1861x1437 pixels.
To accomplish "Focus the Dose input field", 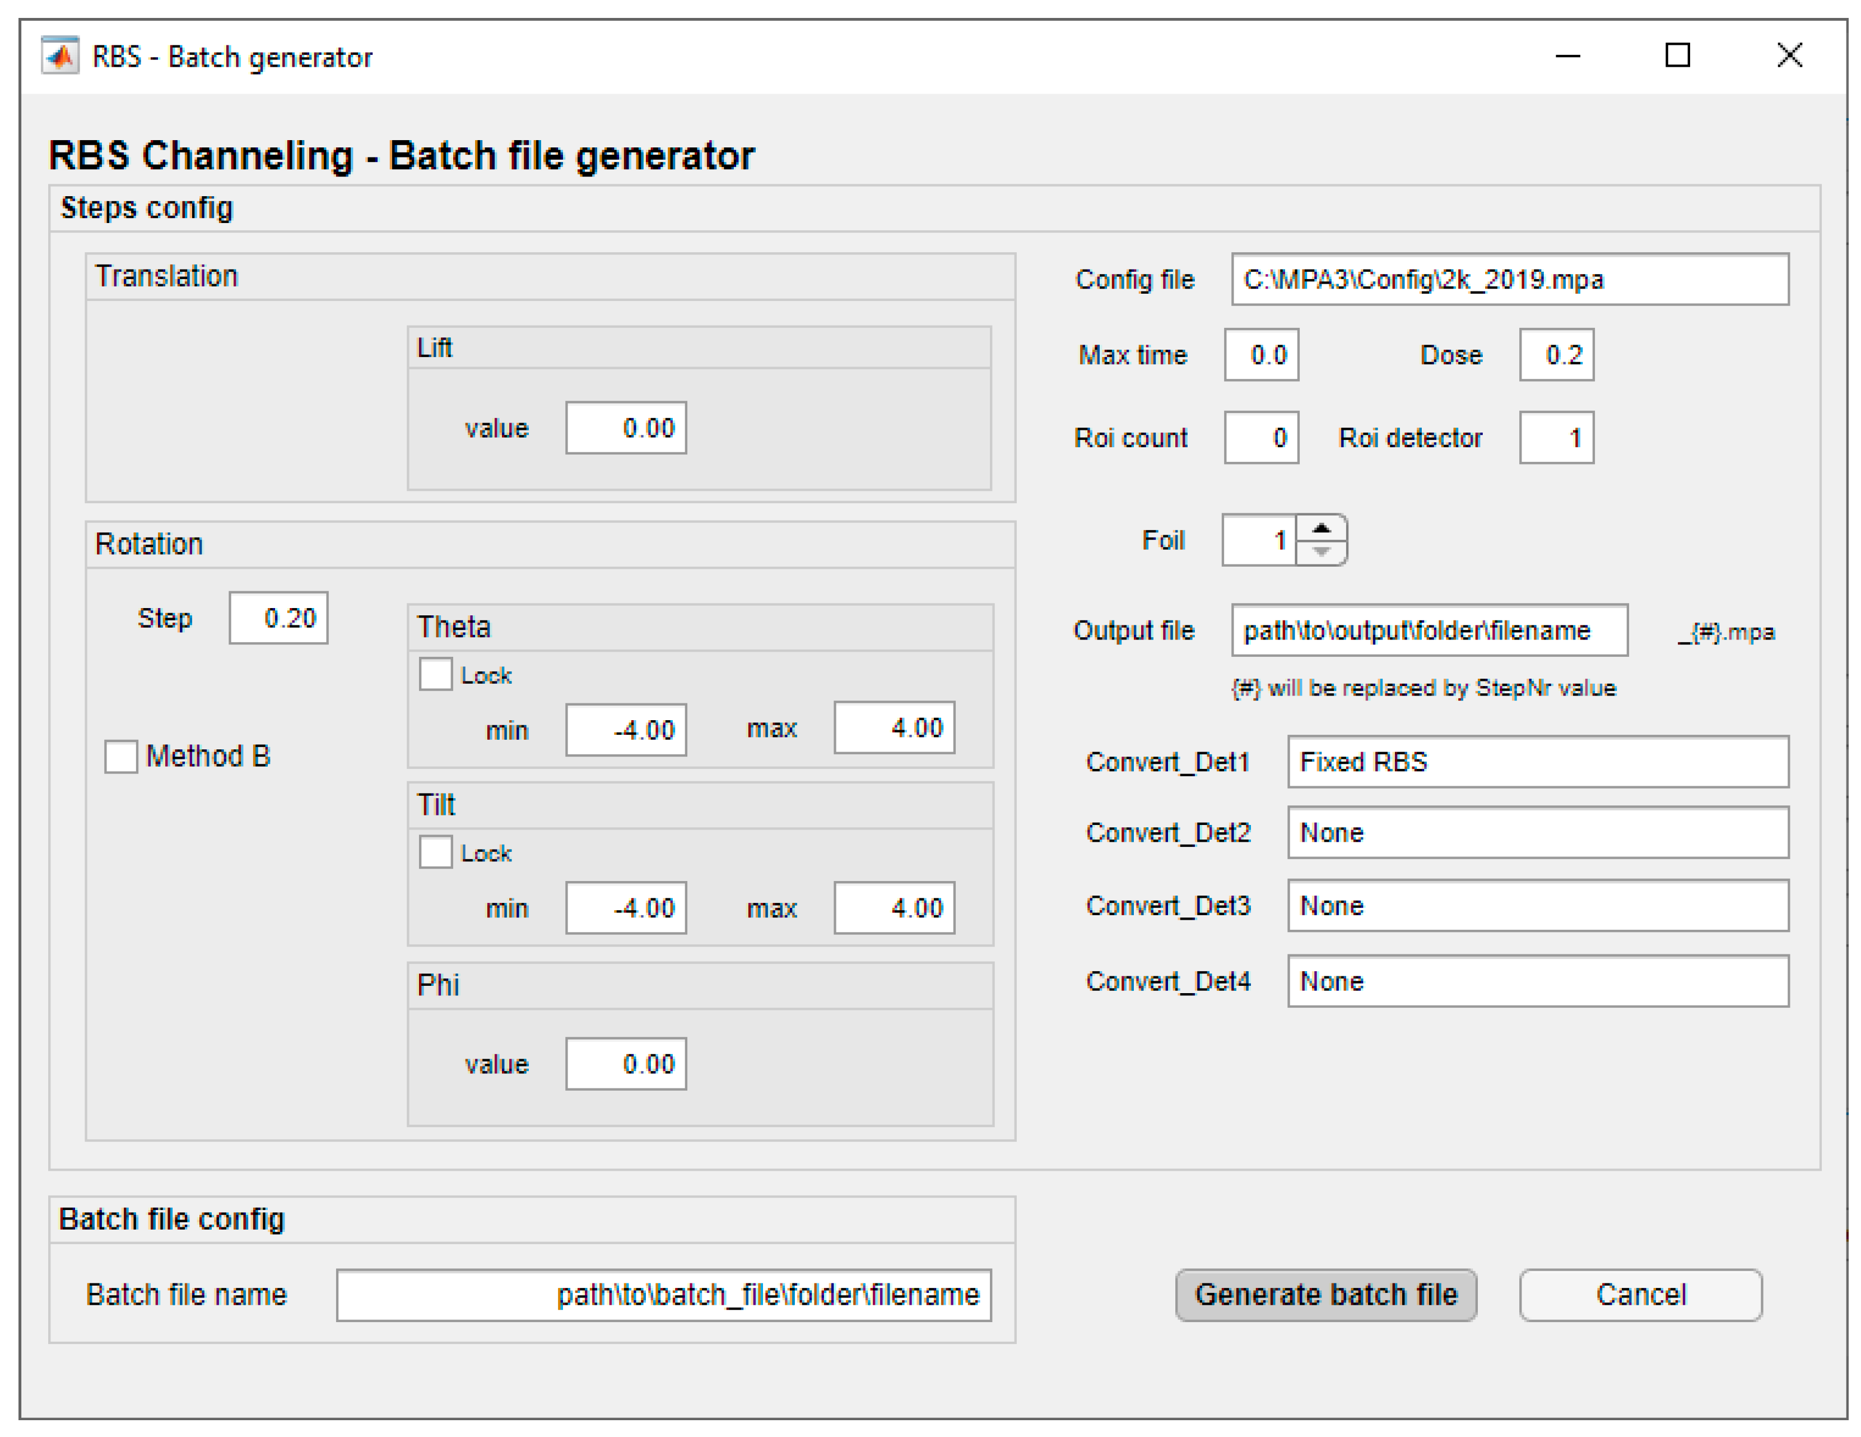I will (1556, 355).
